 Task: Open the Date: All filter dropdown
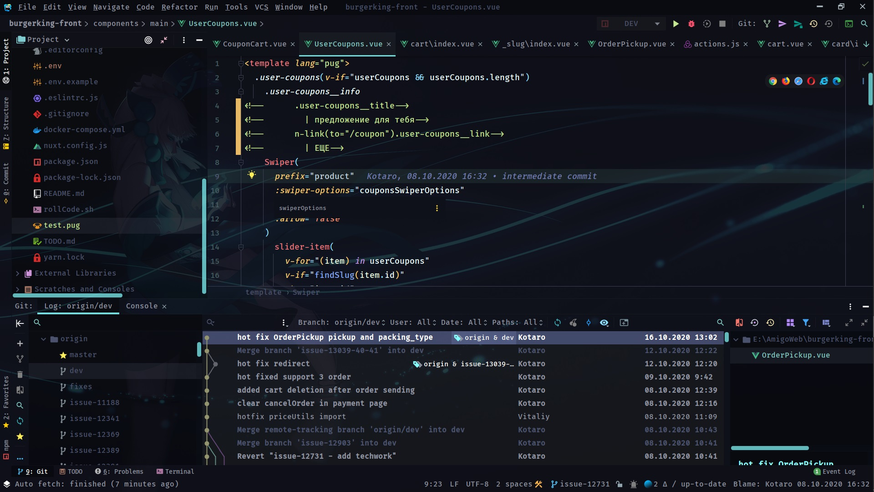pos(464,323)
